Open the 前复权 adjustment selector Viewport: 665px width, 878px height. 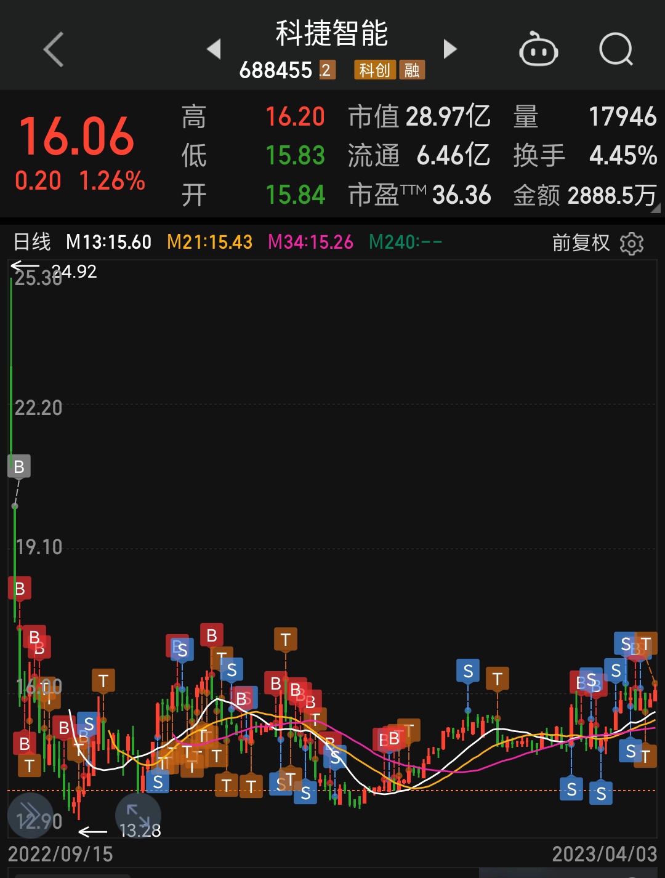point(581,243)
